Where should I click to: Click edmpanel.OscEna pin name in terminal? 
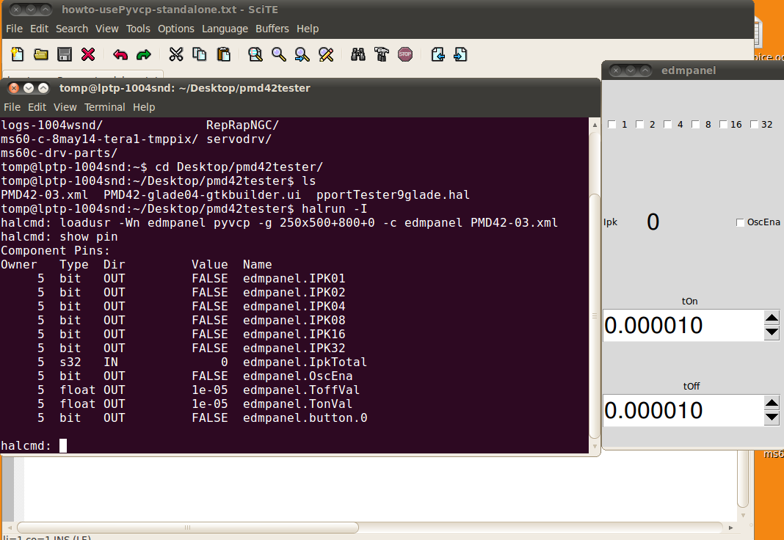click(x=298, y=376)
